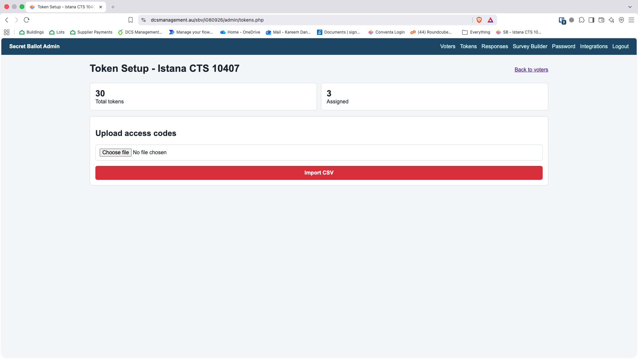The image size is (638, 359).
Task: Toggle the browser sidebar panel icon
Action: pos(591,20)
